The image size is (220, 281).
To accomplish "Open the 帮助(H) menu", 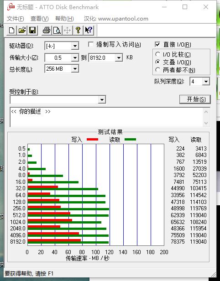I will (x=64, y=19).
